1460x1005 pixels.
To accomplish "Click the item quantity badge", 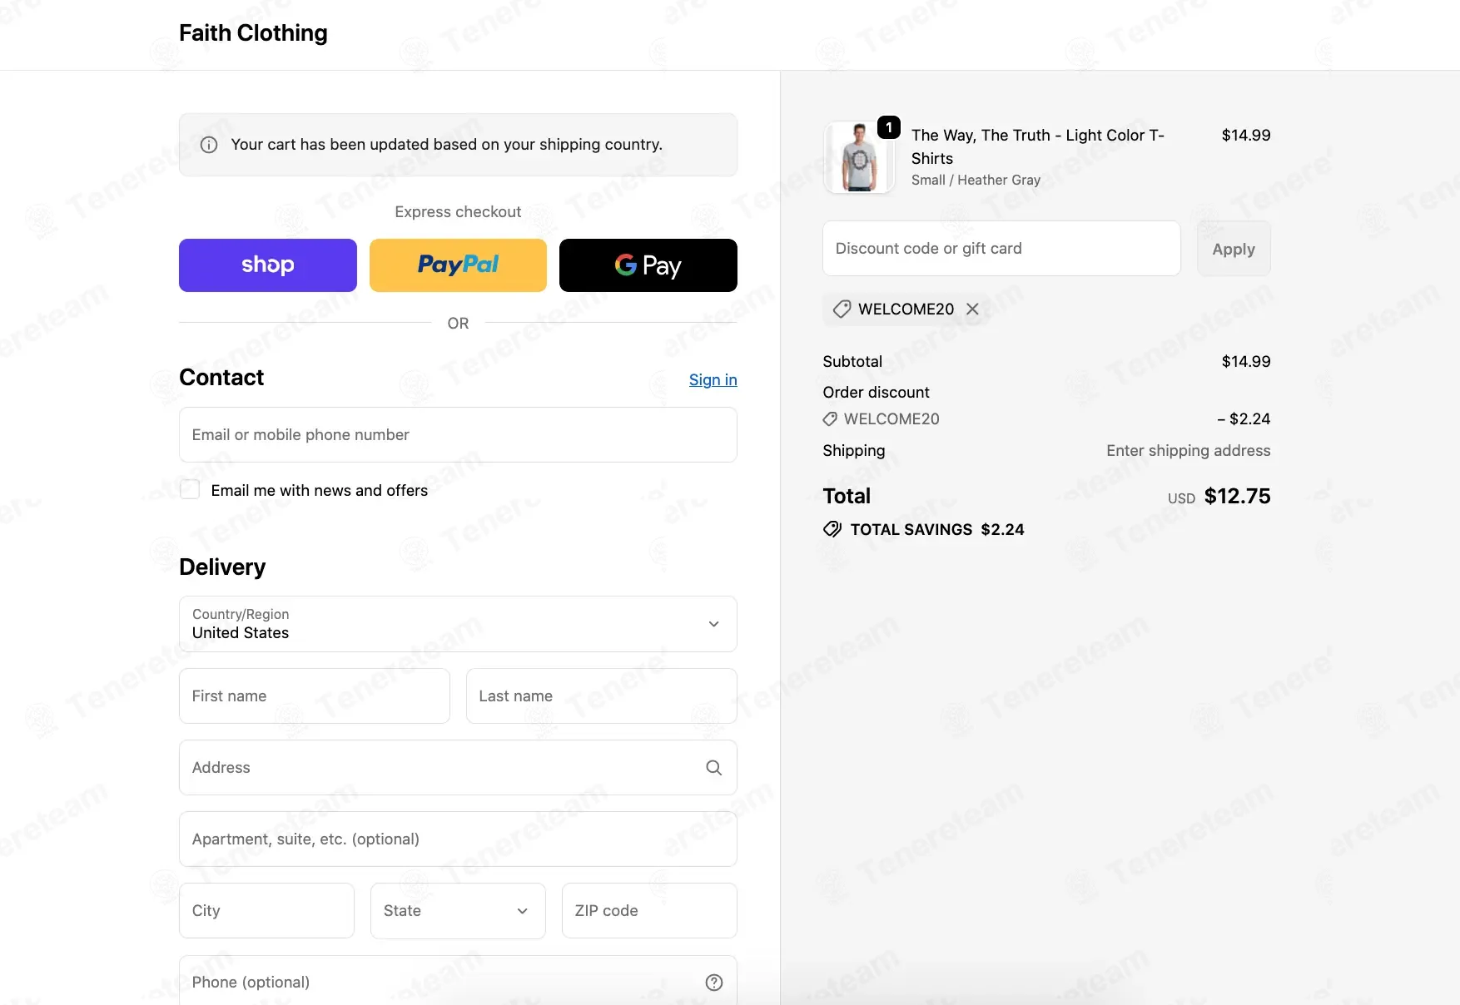I will (889, 127).
